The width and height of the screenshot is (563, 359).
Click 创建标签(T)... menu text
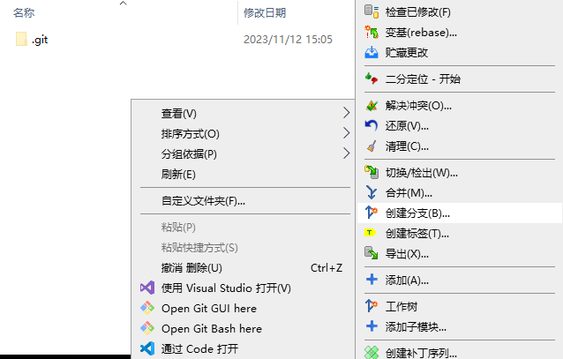tap(417, 234)
